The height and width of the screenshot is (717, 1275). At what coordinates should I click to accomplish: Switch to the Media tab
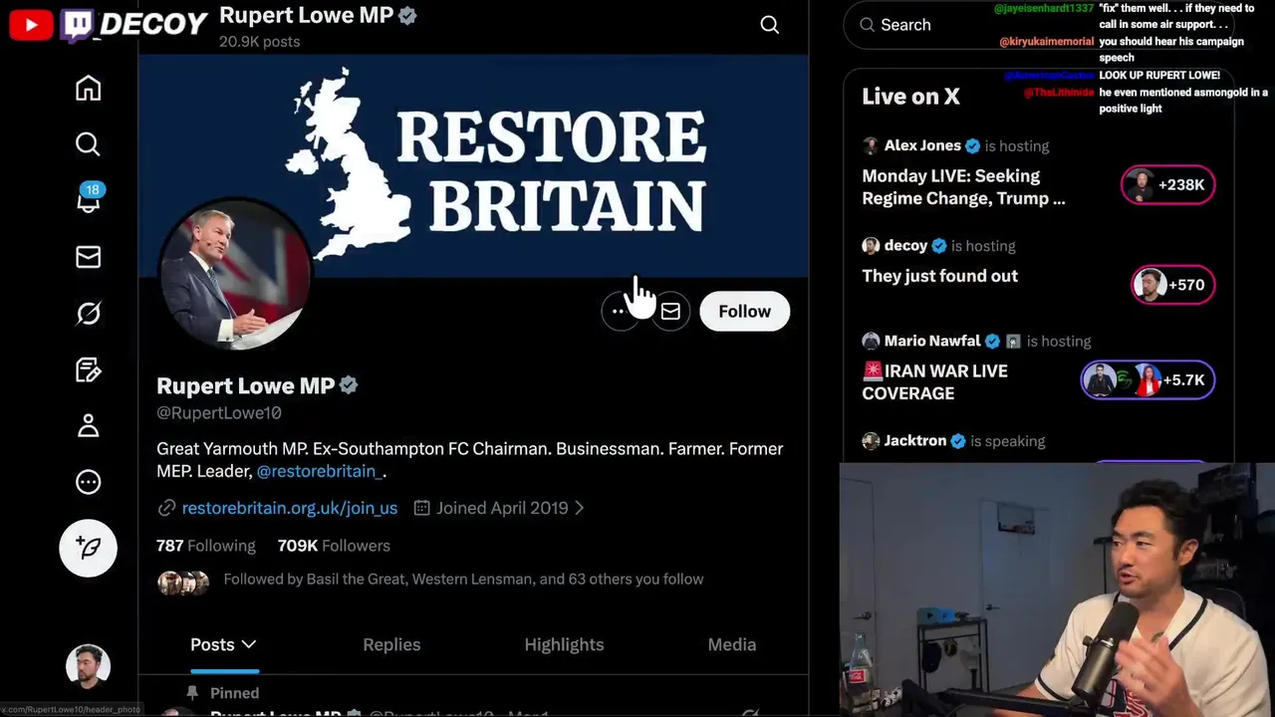pyautogui.click(x=732, y=645)
